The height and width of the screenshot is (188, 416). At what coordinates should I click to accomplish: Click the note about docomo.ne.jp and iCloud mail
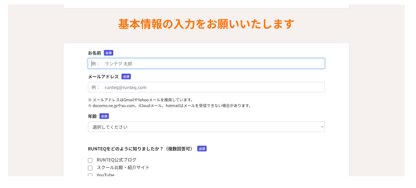(169, 106)
